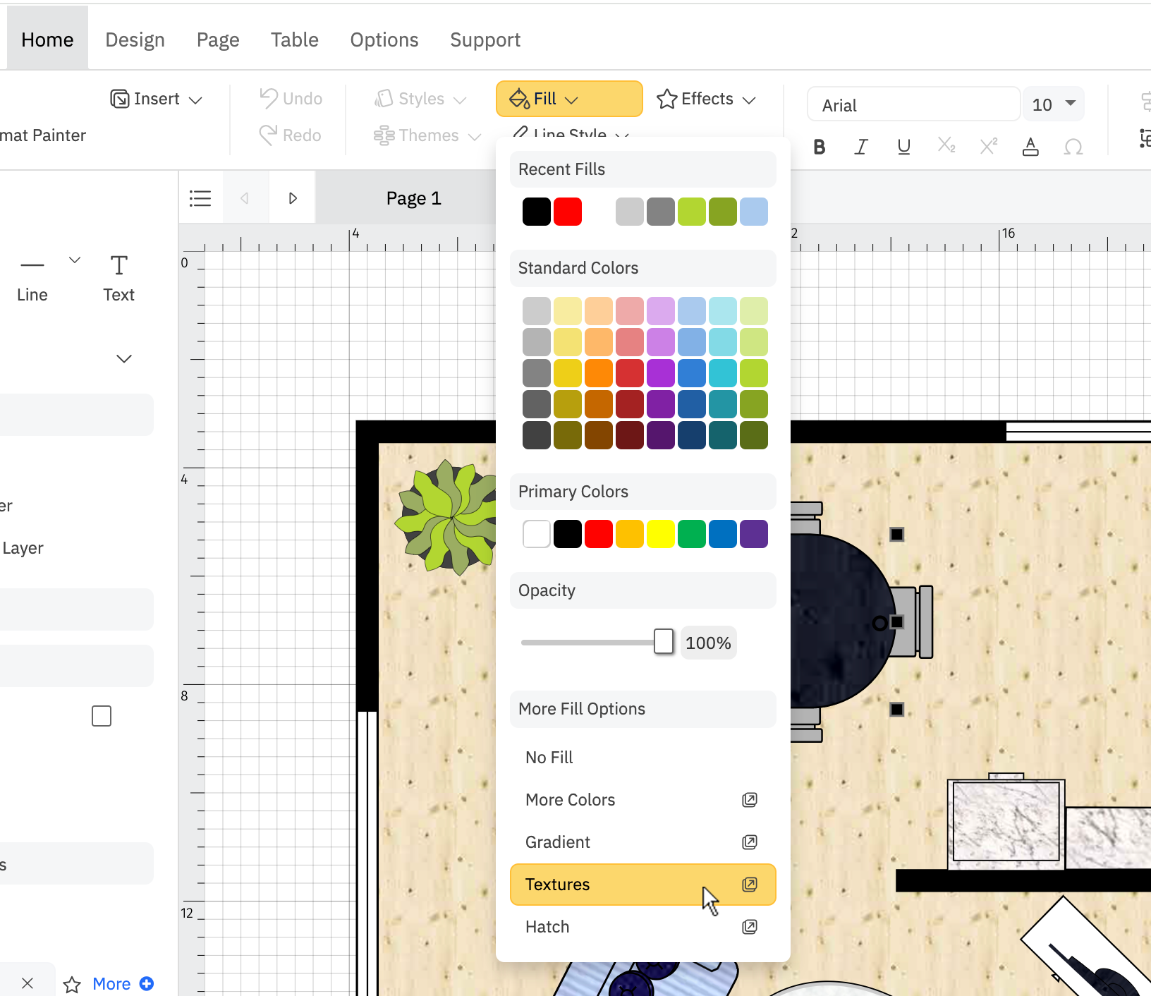Insert a special symbol with Omega icon
The image size is (1151, 996).
(1073, 147)
